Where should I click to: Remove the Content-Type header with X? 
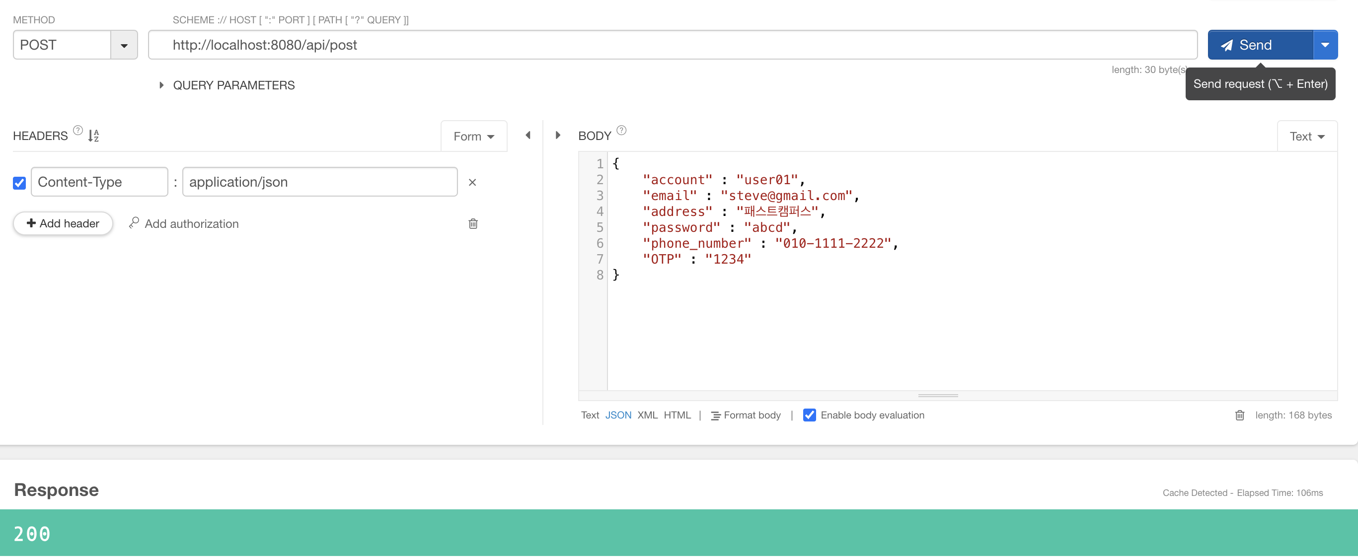click(472, 182)
